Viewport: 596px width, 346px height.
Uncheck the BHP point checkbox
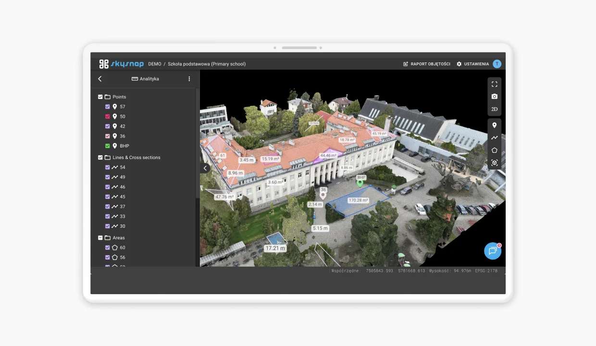[108, 146]
